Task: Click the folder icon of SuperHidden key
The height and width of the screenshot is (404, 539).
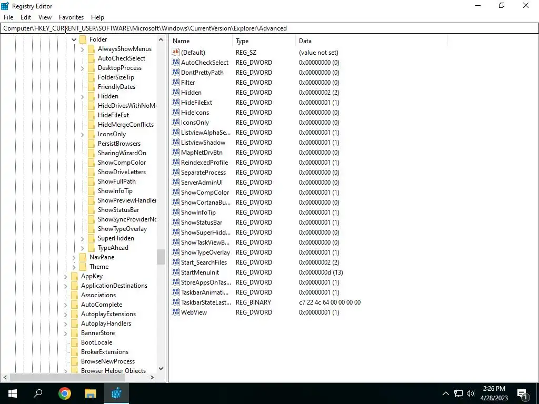Action: pos(92,238)
